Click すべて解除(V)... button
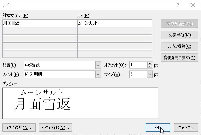This screenshot has height=135, width=201. pyautogui.click(x=56, y=127)
